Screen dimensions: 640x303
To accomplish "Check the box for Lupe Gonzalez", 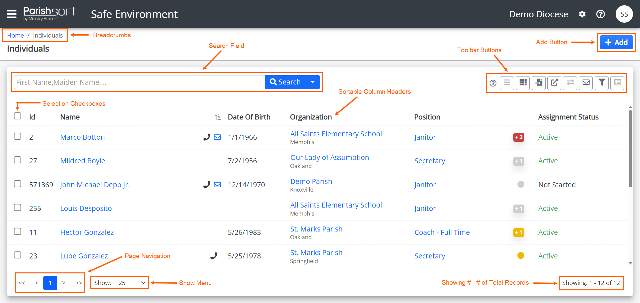I will click(x=18, y=255).
